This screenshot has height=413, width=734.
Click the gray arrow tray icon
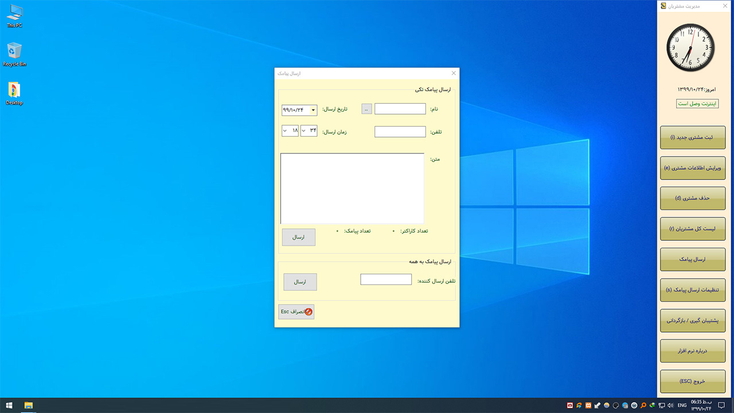click(x=598, y=406)
